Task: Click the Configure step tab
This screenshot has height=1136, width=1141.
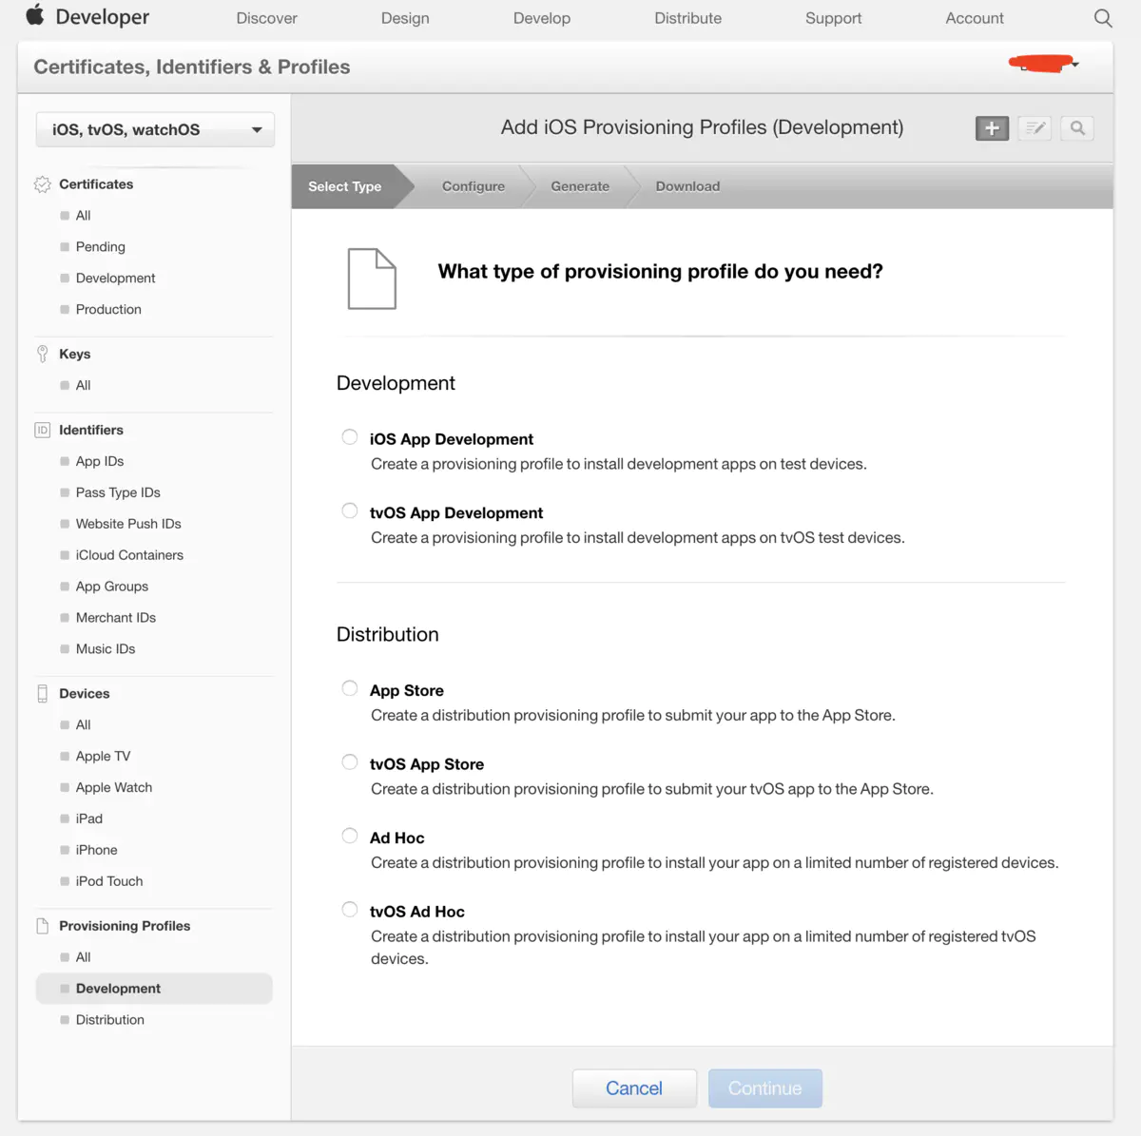Action: tap(474, 186)
